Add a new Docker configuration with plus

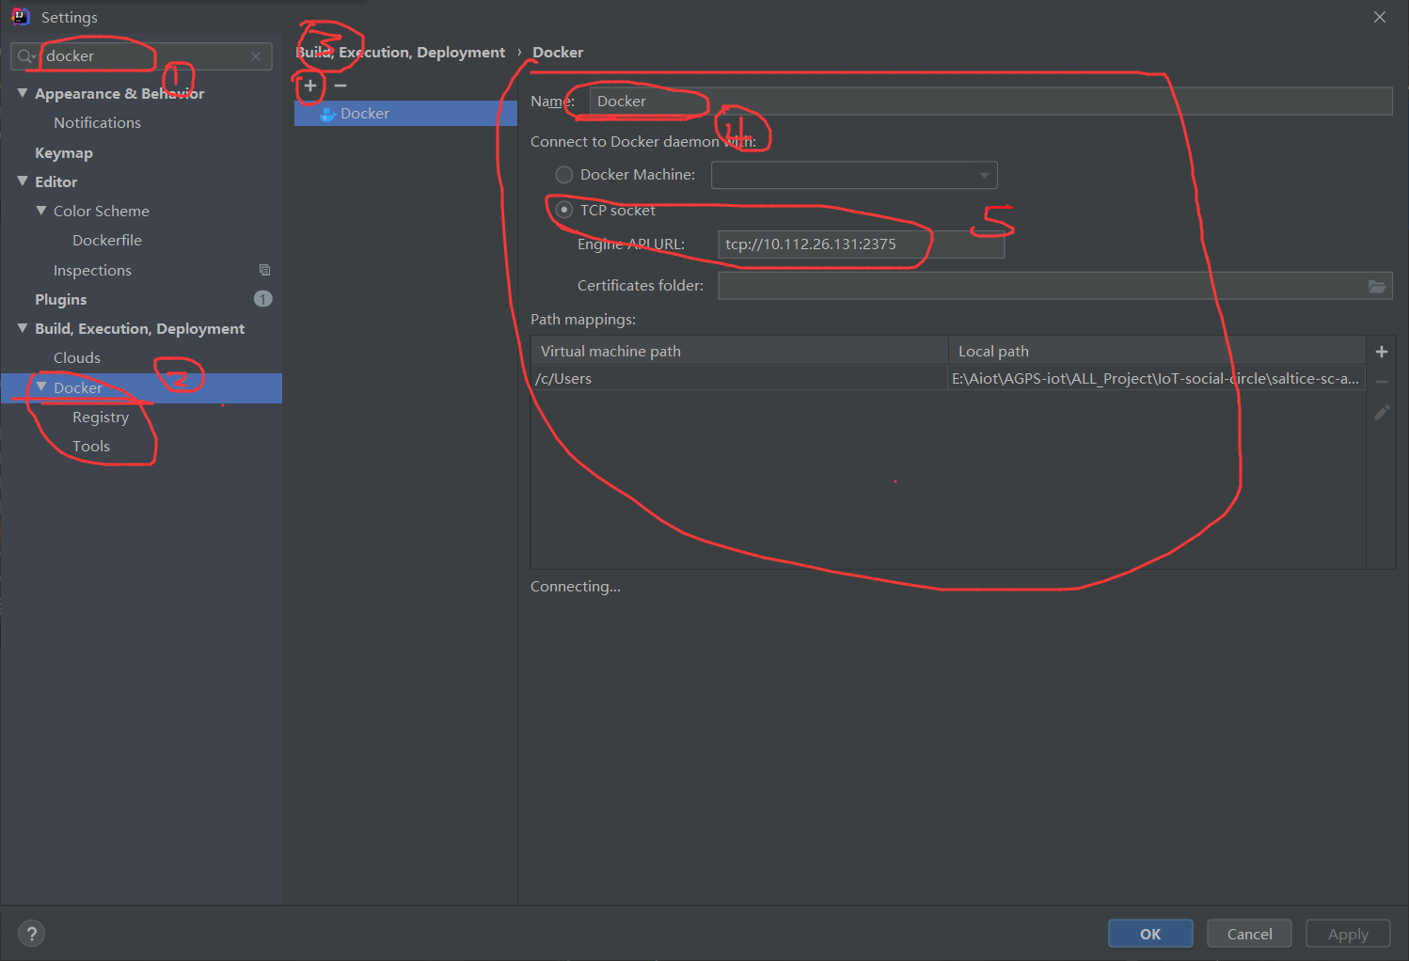(310, 86)
